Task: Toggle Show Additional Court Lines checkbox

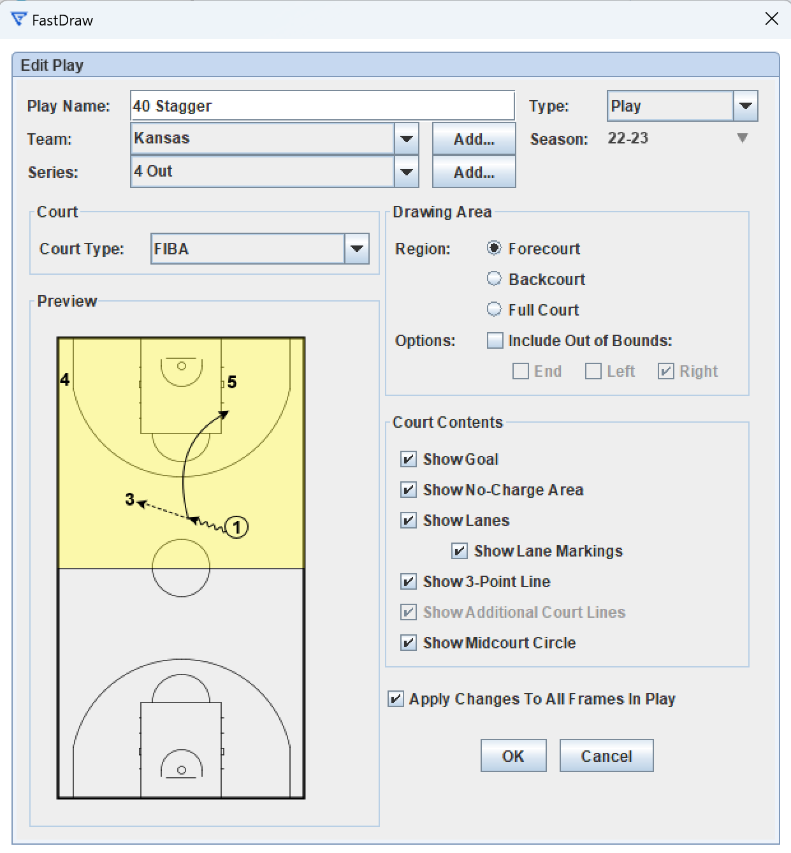Action: coord(409,612)
